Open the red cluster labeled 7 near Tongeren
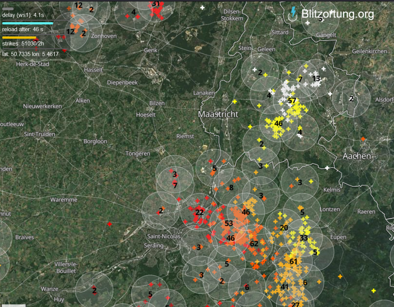This screenshot has height=307, width=394. click(175, 185)
